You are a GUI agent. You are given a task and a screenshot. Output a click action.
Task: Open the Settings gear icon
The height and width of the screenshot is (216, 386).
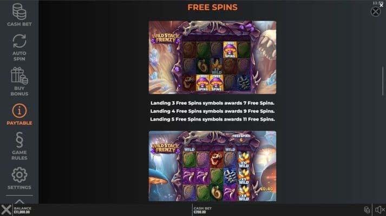[x=19, y=175]
